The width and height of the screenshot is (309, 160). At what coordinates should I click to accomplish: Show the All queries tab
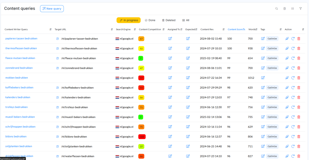pyautogui.click(x=186, y=20)
